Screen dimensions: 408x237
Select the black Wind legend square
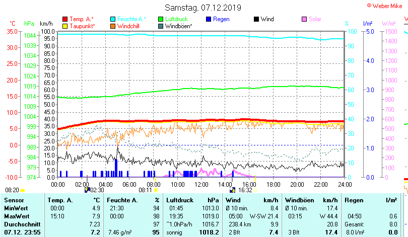(x=256, y=19)
